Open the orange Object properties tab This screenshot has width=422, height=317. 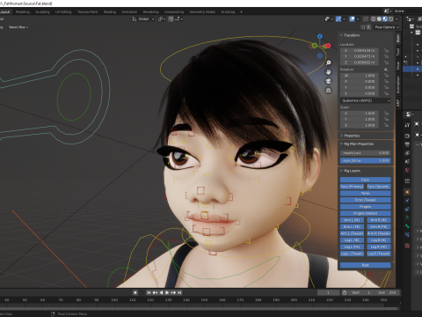coord(407,192)
